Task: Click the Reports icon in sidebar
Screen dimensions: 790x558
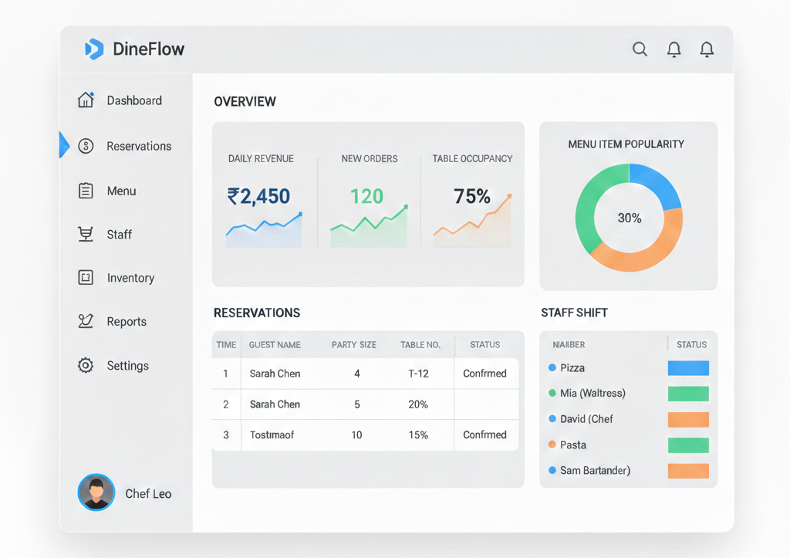Action: click(86, 321)
